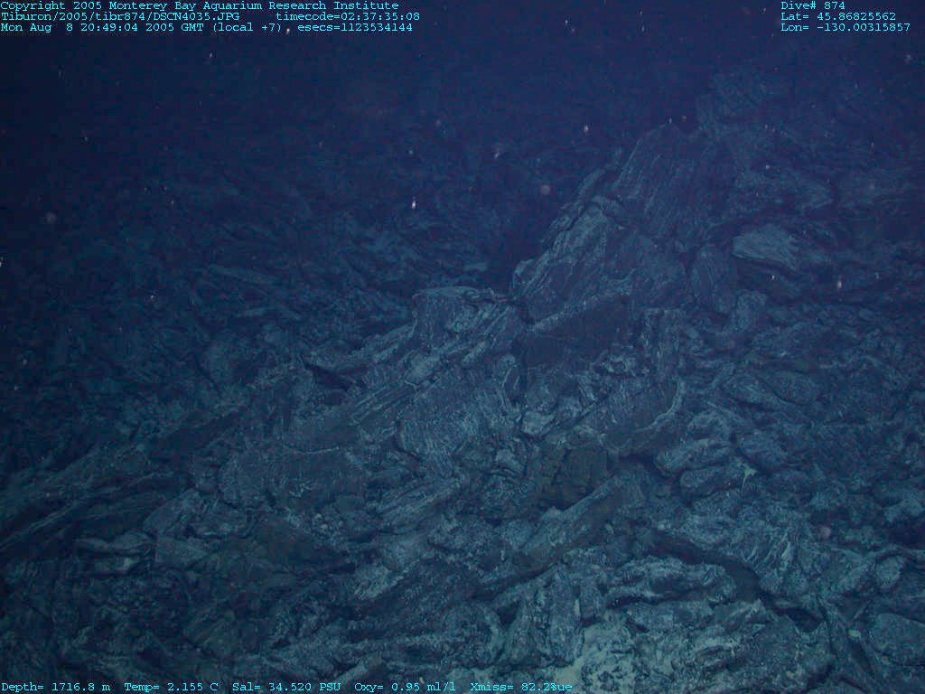Click the copyright line mentioning Monterey Bay Aquarium
The height and width of the screenshot is (694, 925).
200,5
